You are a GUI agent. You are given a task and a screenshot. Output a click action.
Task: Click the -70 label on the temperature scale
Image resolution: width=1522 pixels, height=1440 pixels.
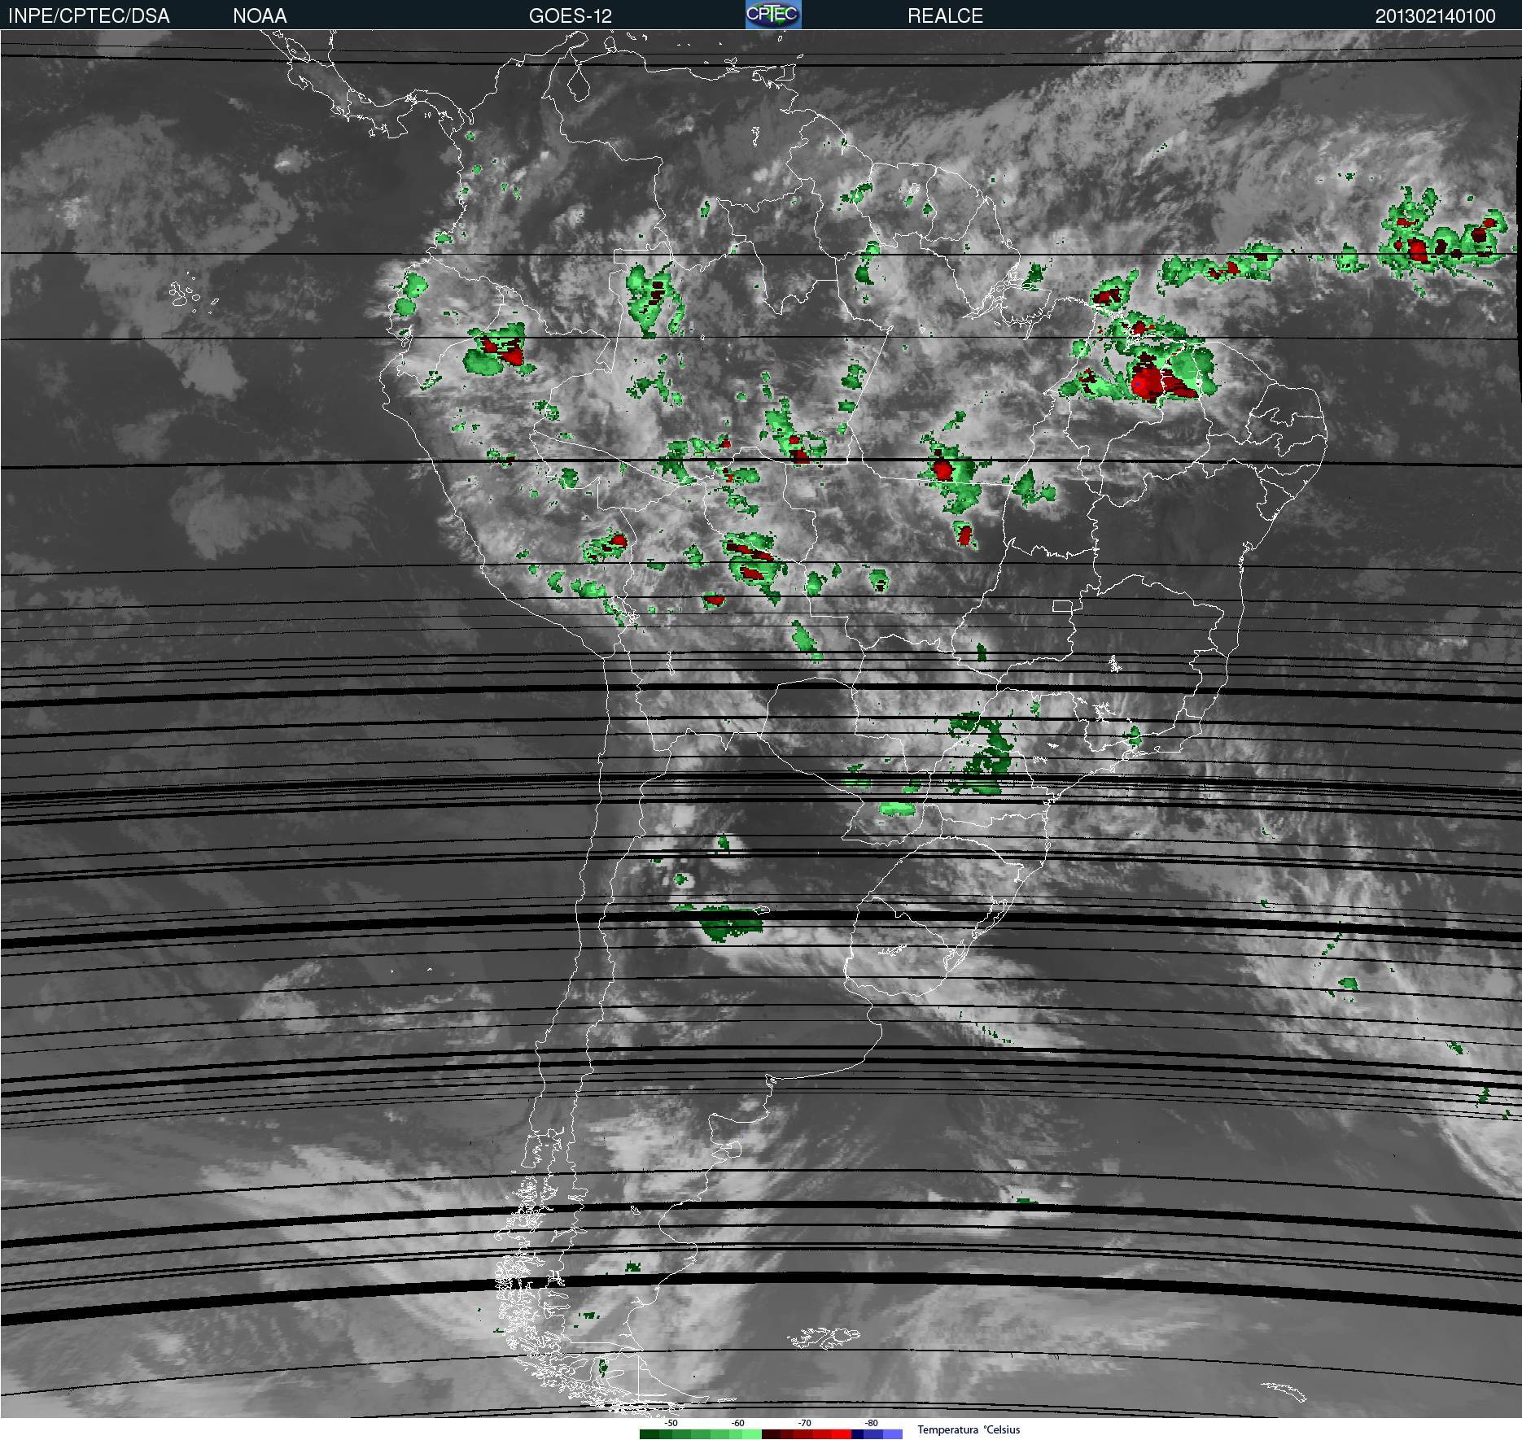point(804,1423)
